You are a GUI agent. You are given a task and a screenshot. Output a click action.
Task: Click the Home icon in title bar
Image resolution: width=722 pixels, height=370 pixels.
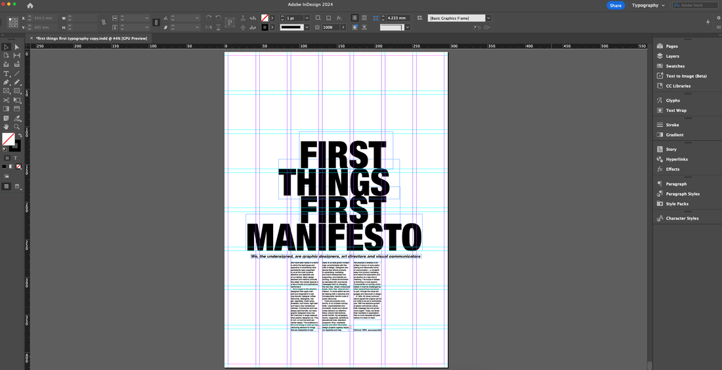click(x=30, y=5)
